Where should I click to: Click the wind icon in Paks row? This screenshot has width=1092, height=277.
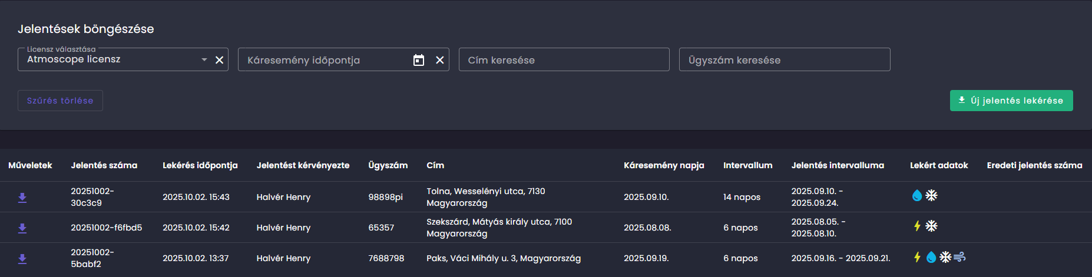(x=959, y=257)
